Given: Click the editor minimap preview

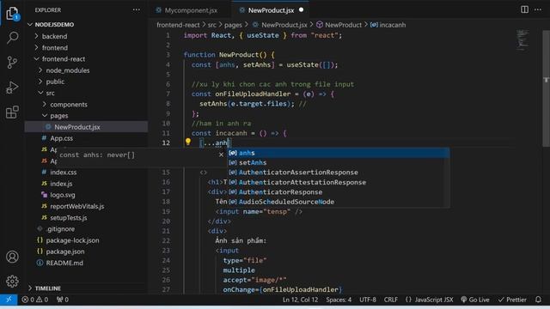Looking at the screenshot, I should (522, 39).
